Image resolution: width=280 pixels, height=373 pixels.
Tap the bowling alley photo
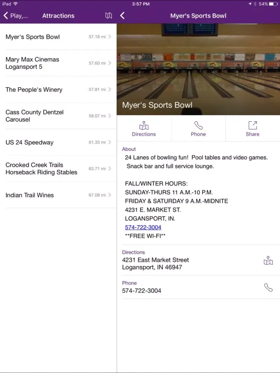(198, 69)
